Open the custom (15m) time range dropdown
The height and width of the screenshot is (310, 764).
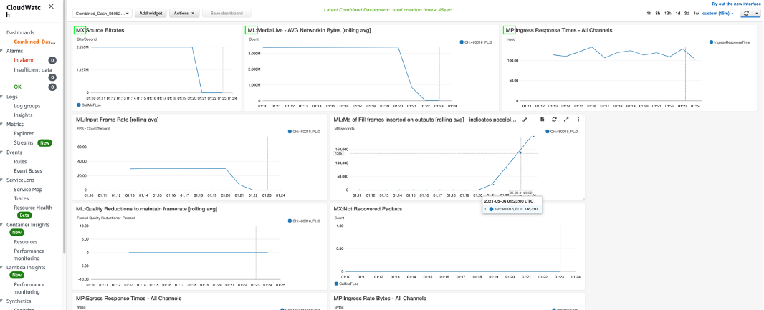718,13
